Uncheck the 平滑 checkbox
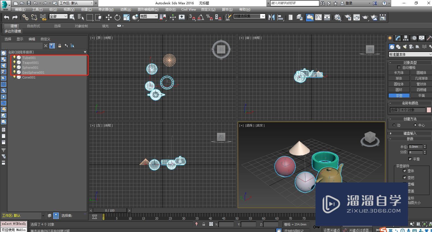 410,159
